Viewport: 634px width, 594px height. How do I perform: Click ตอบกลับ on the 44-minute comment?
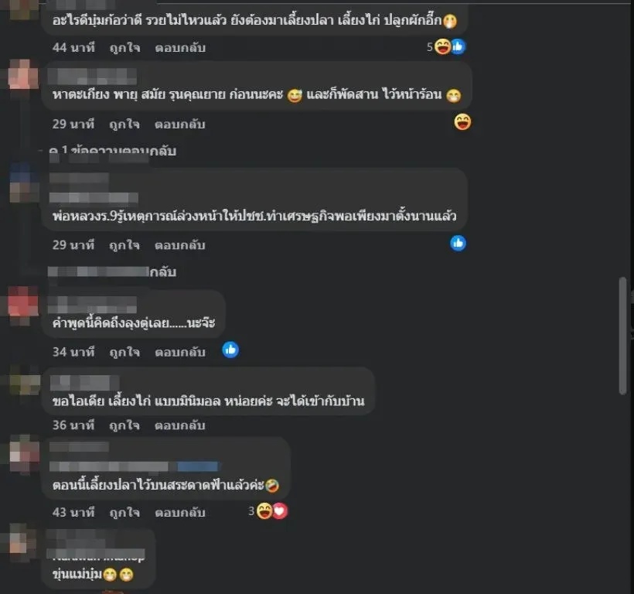click(180, 48)
